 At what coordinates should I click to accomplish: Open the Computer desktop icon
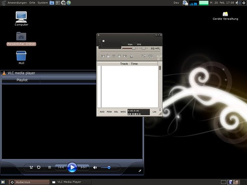coord(21,19)
